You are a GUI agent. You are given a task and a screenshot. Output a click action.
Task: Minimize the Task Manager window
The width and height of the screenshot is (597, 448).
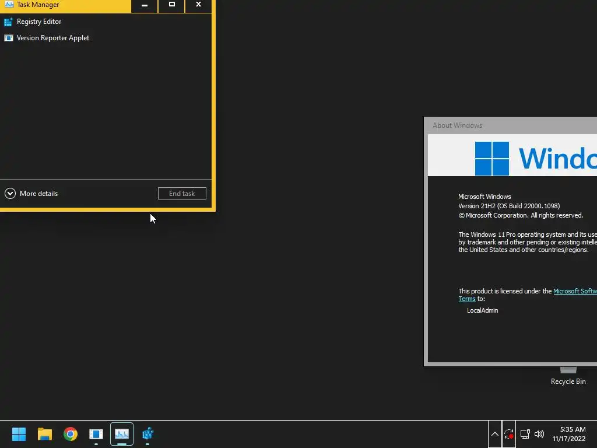tap(145, 5)
